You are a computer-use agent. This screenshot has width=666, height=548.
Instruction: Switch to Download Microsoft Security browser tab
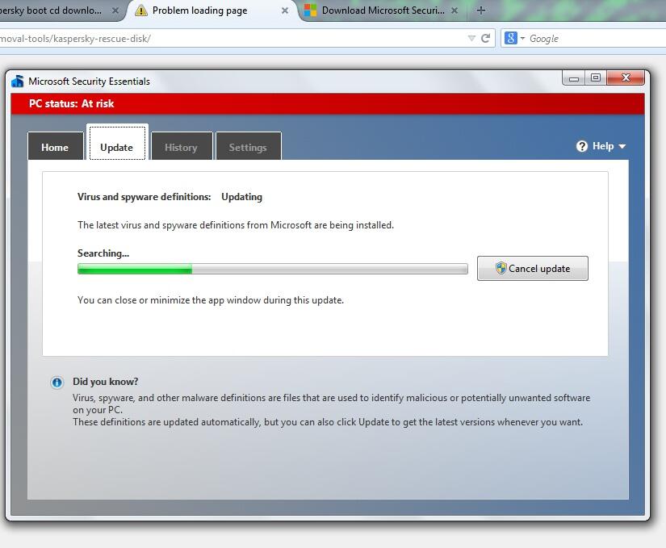(x=383, y=10)
